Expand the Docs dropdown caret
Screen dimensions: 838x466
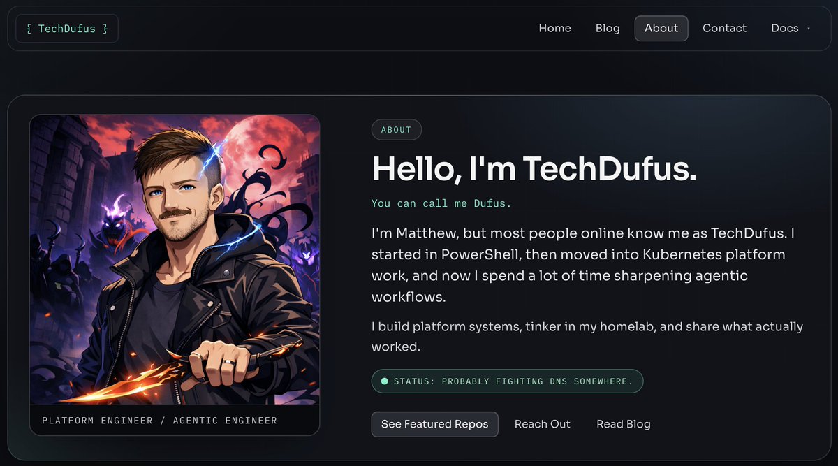point(810,28)
